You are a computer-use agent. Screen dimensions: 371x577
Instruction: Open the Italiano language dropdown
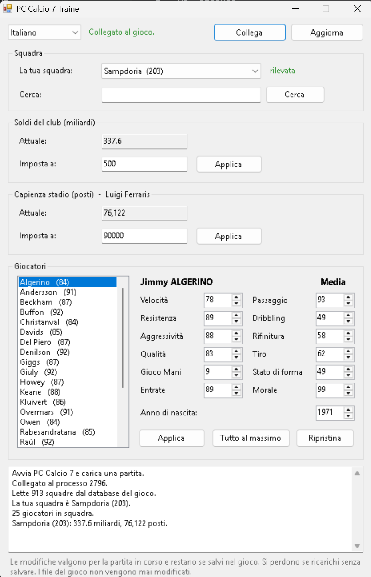44,32
